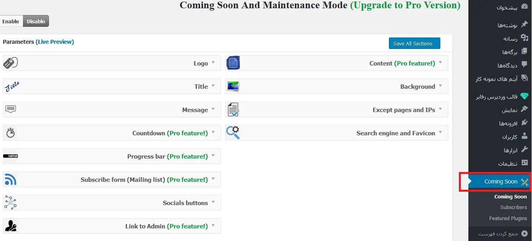Click the appearance brush icon in sidebar
532x241 pixels.
point(524,109)
